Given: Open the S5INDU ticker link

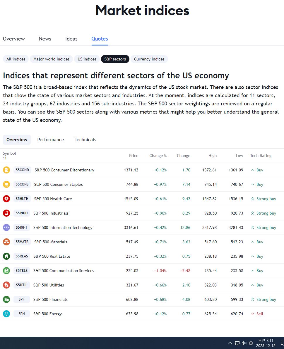Looking at the screenshot, I should [x=22, y=213].
